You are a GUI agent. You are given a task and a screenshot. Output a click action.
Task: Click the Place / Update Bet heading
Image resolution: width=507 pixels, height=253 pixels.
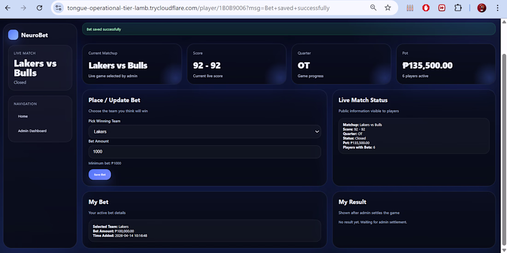point(114,100)
